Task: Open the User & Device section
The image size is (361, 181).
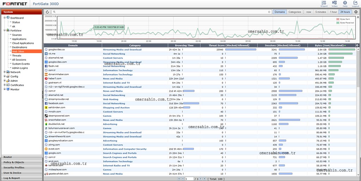Action: [x=22, y=173]
